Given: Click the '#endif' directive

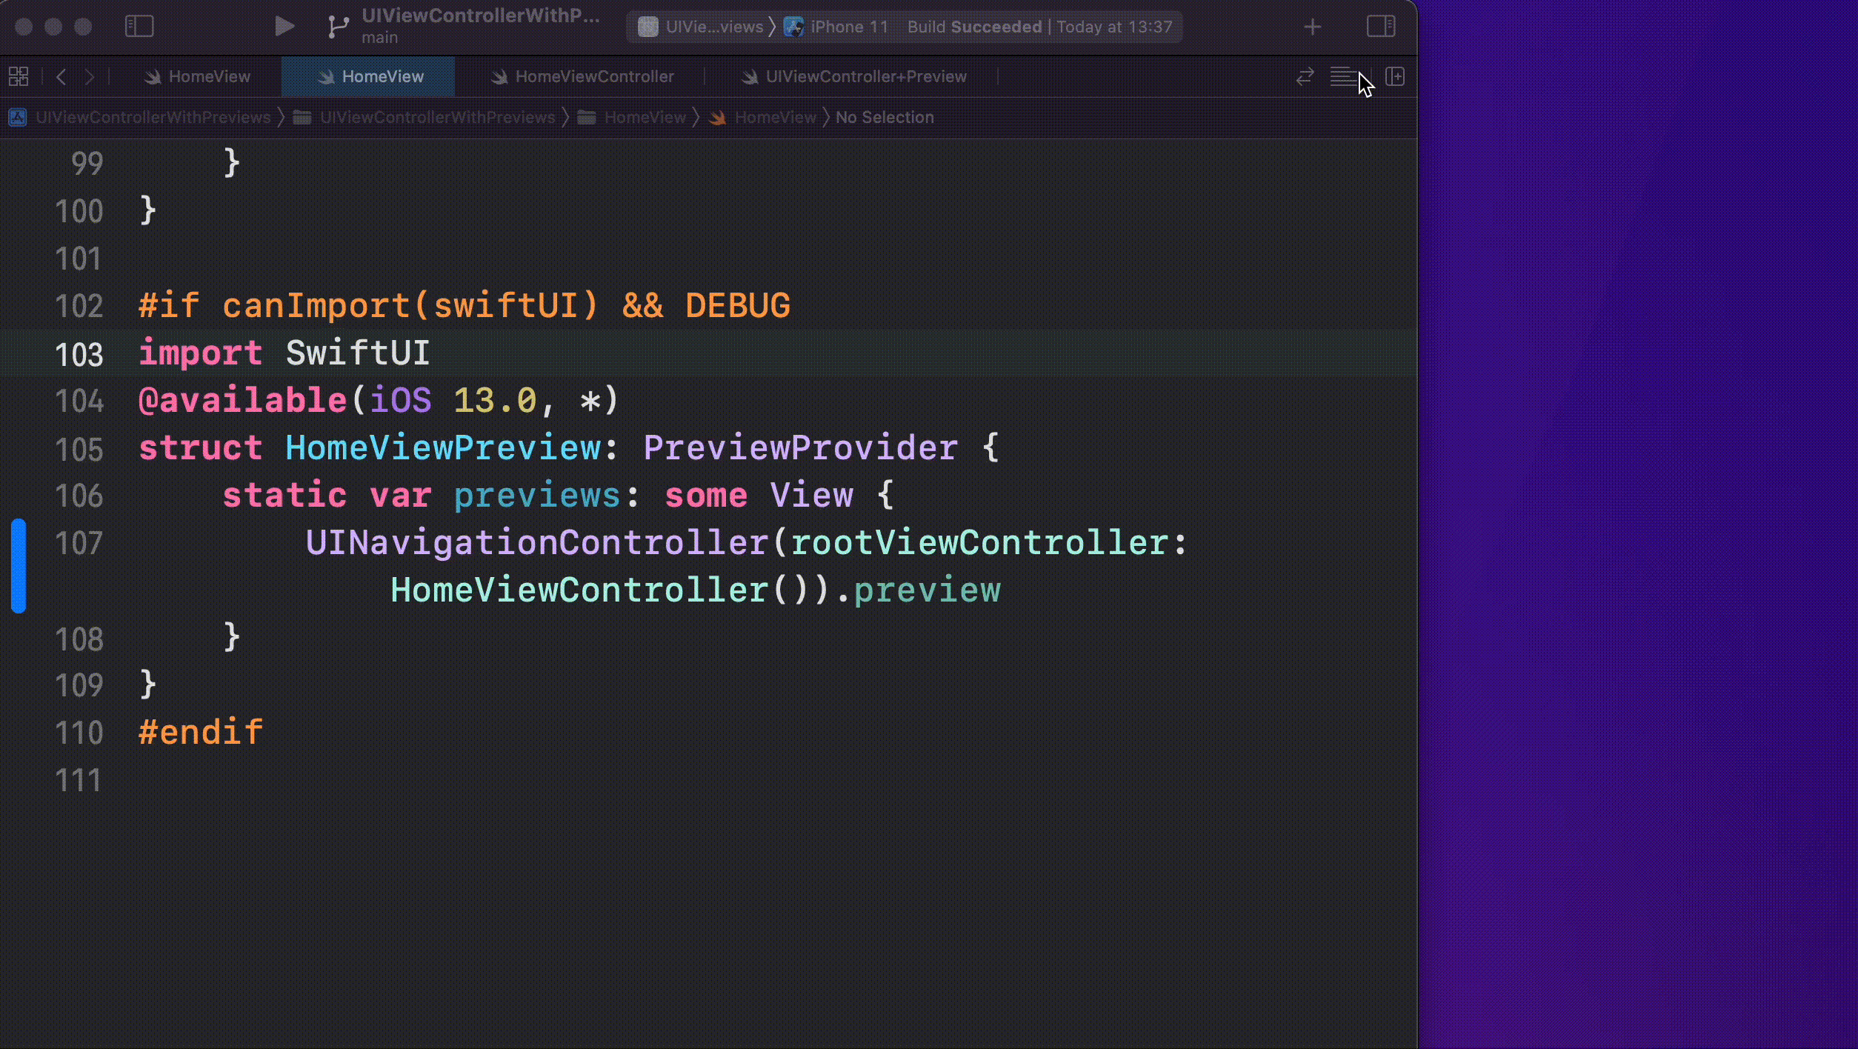Looking at the screenshot, I should 201,732.
